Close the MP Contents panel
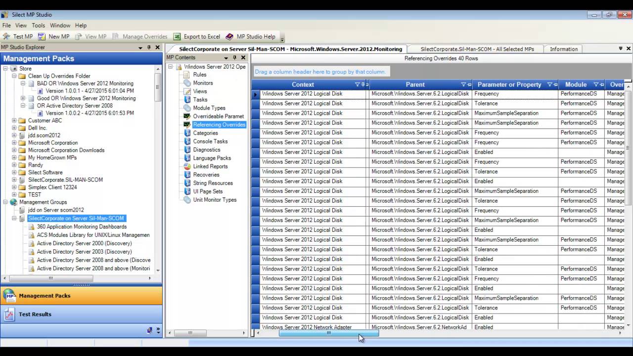 pyautogui.click(x=243, y=58)
